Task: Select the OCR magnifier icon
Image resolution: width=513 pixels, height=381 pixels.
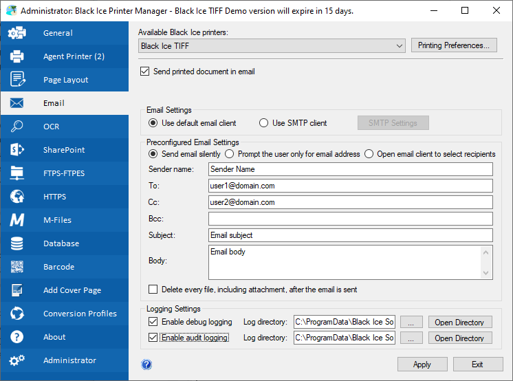Action: click(17, 127)
